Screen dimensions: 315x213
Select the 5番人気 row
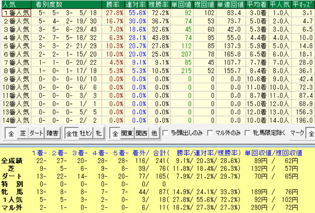158,46
